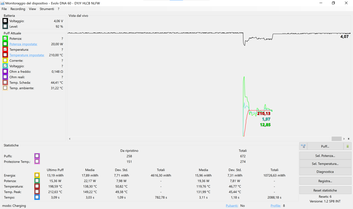Click the red graph label 210,13
Viewport: 353px width, 209px height.
coord(264,113)
